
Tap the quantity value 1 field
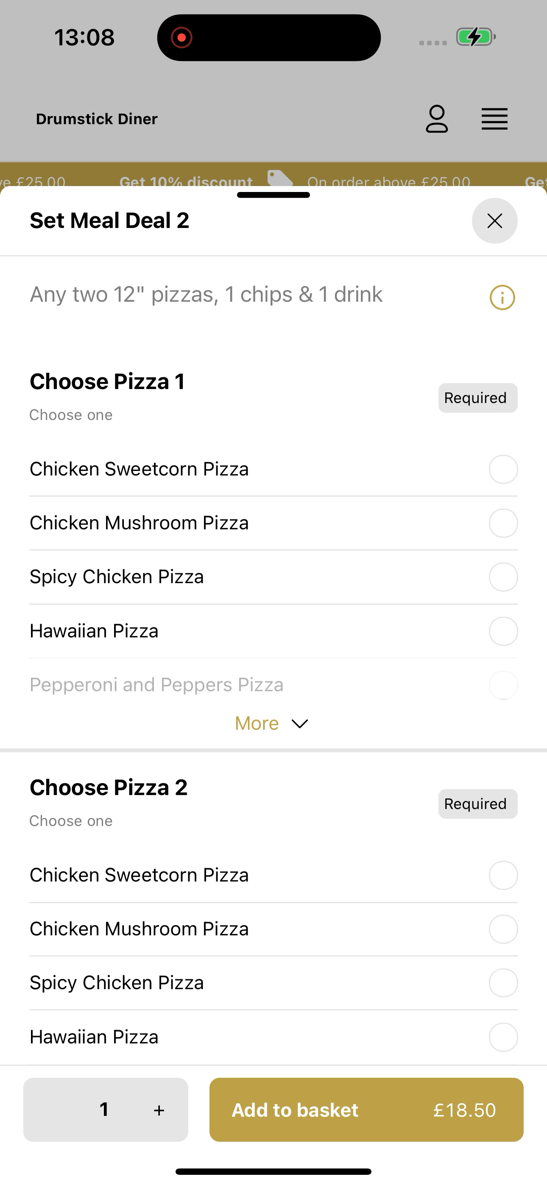pos(104,1110)
